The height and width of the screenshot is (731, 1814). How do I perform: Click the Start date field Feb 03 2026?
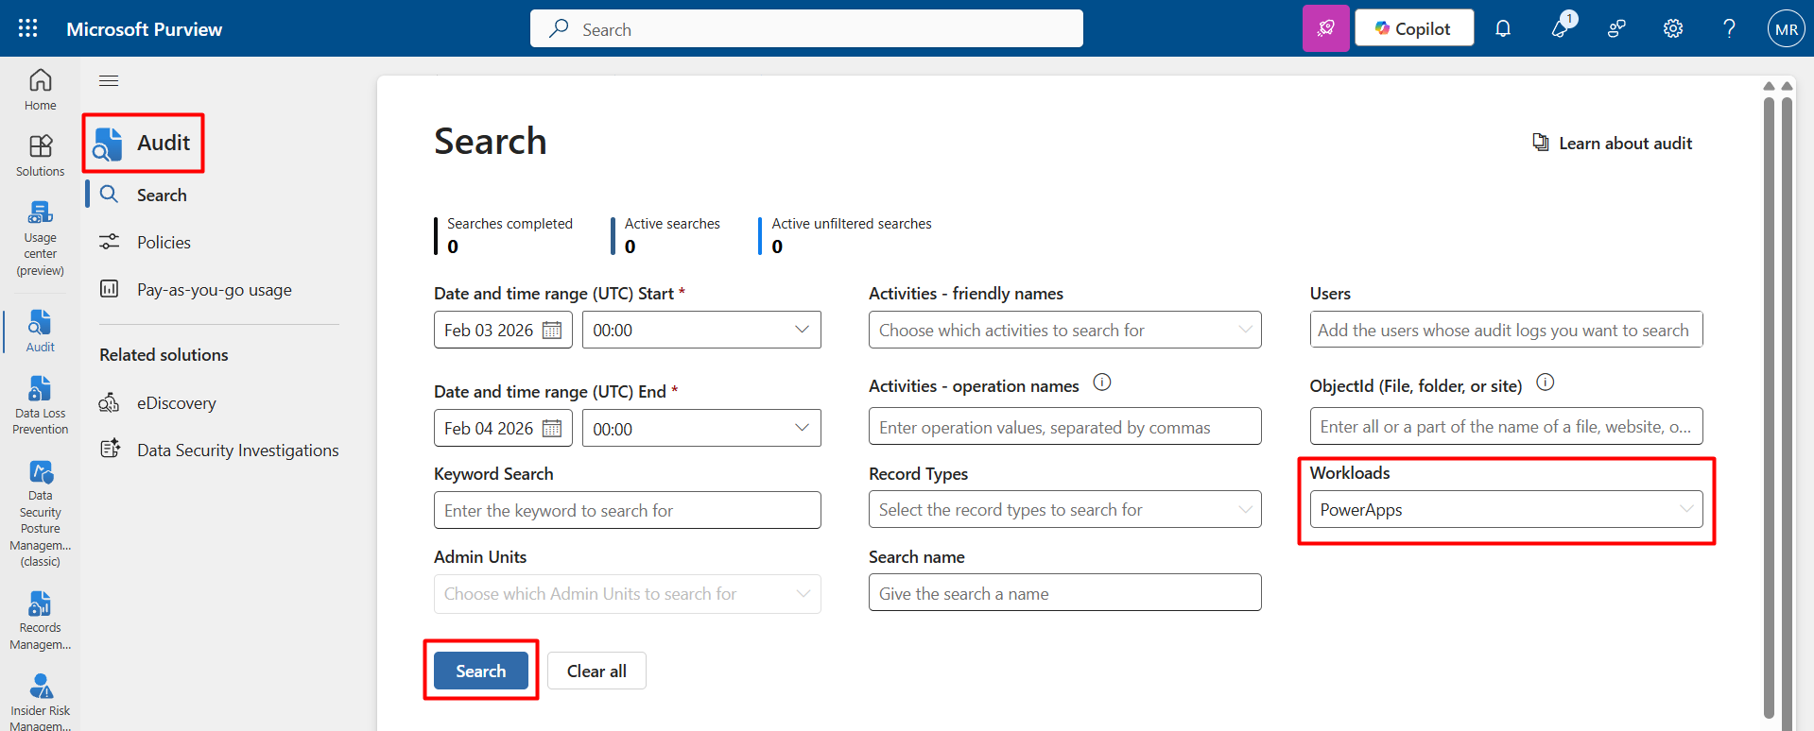click(x=503, y=330)
